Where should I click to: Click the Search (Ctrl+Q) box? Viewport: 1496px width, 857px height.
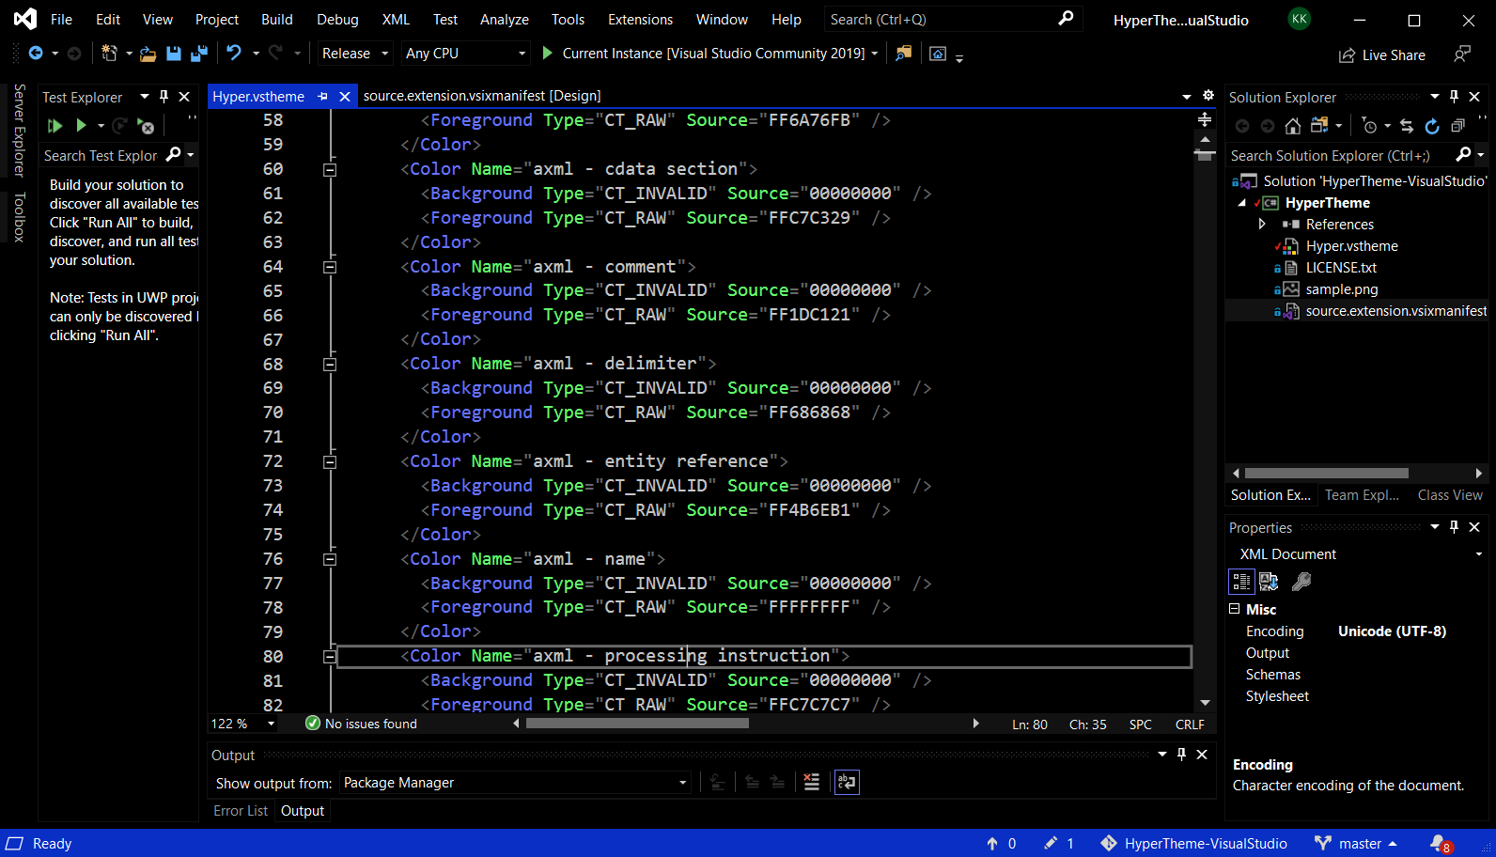tap(952, 19)
